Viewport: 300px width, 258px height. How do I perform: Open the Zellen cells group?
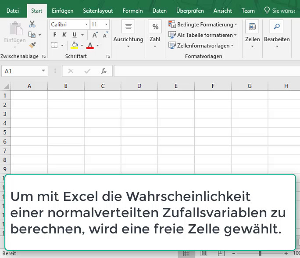(x=252, y=34)
